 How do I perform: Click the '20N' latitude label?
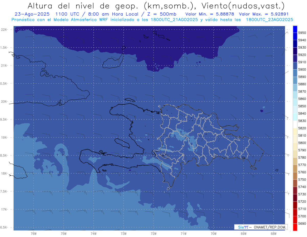pos(4,101)
